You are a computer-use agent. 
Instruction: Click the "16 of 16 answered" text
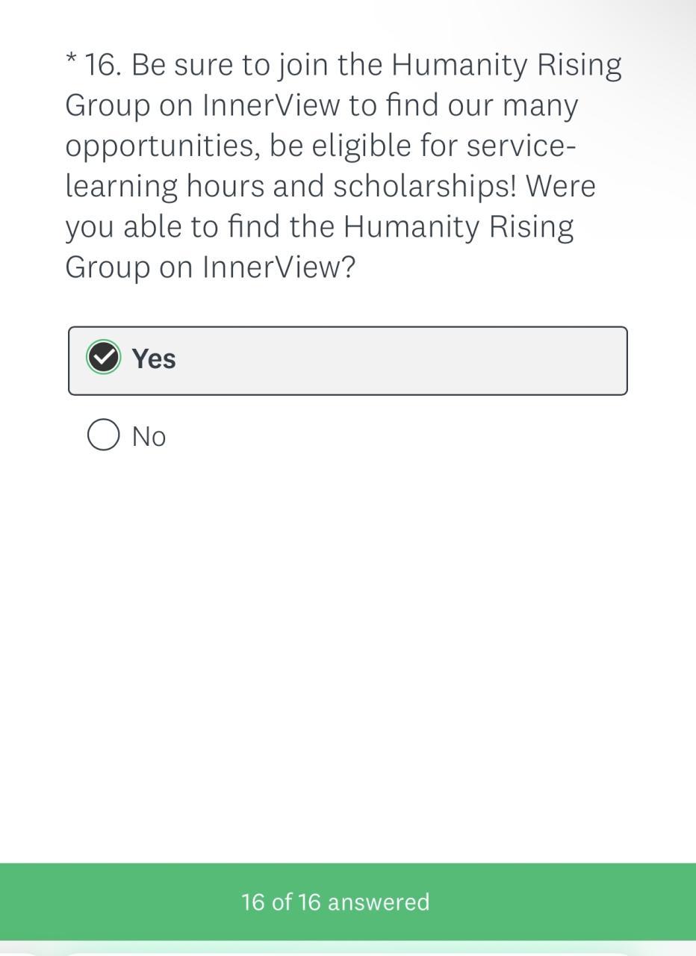(335, 901)
